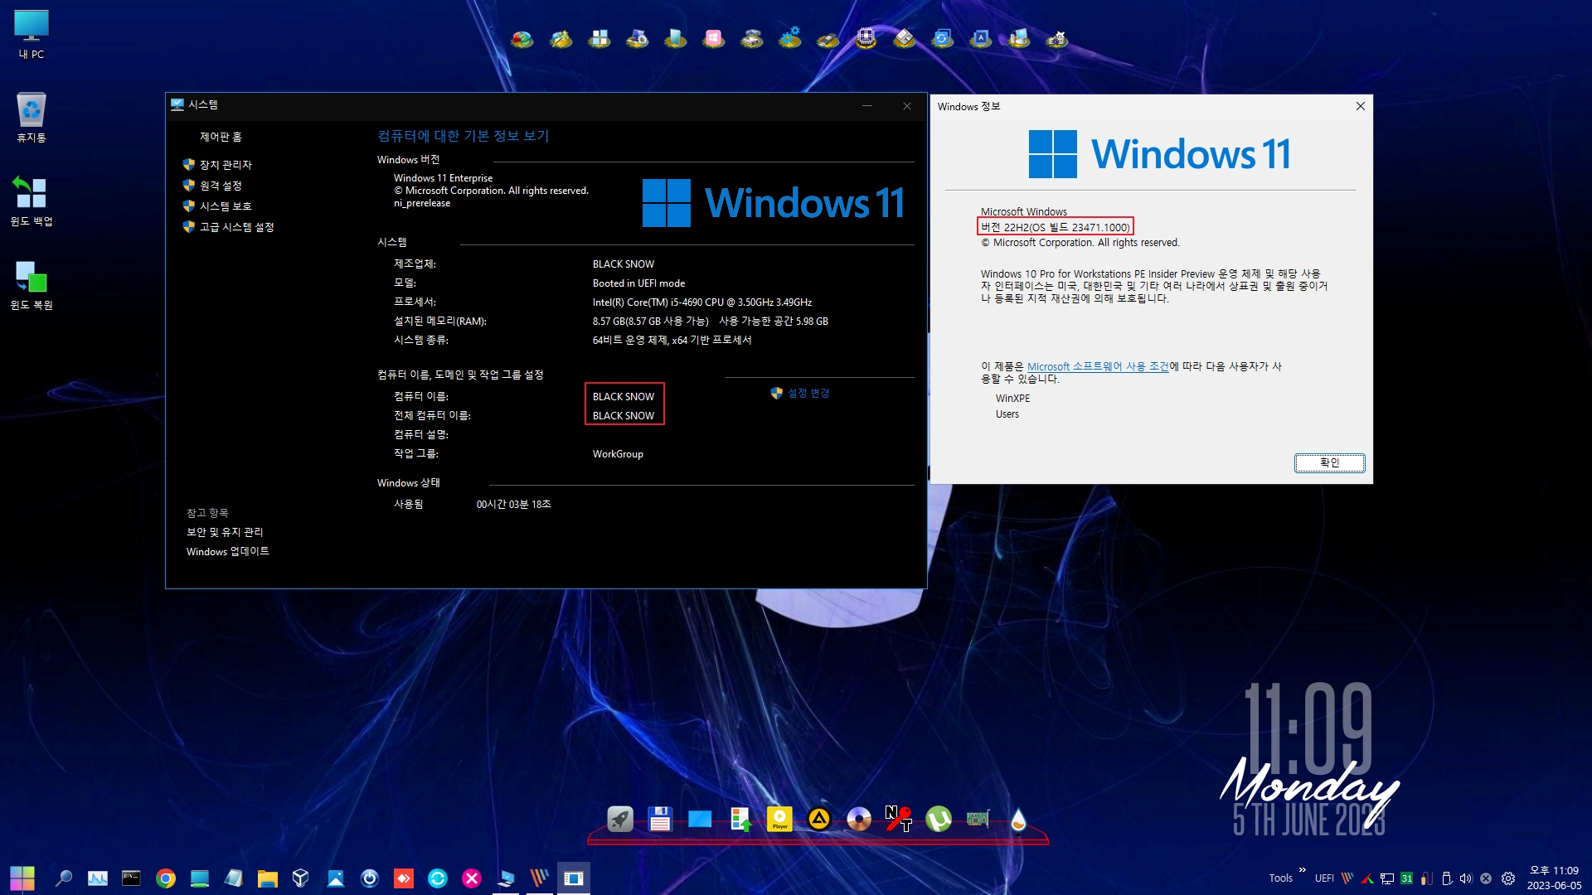Launch the 윈도 복원 desktop shortcut
Image resolution: width=1592 pixels, height=895 pixels.
click(32, 285)
